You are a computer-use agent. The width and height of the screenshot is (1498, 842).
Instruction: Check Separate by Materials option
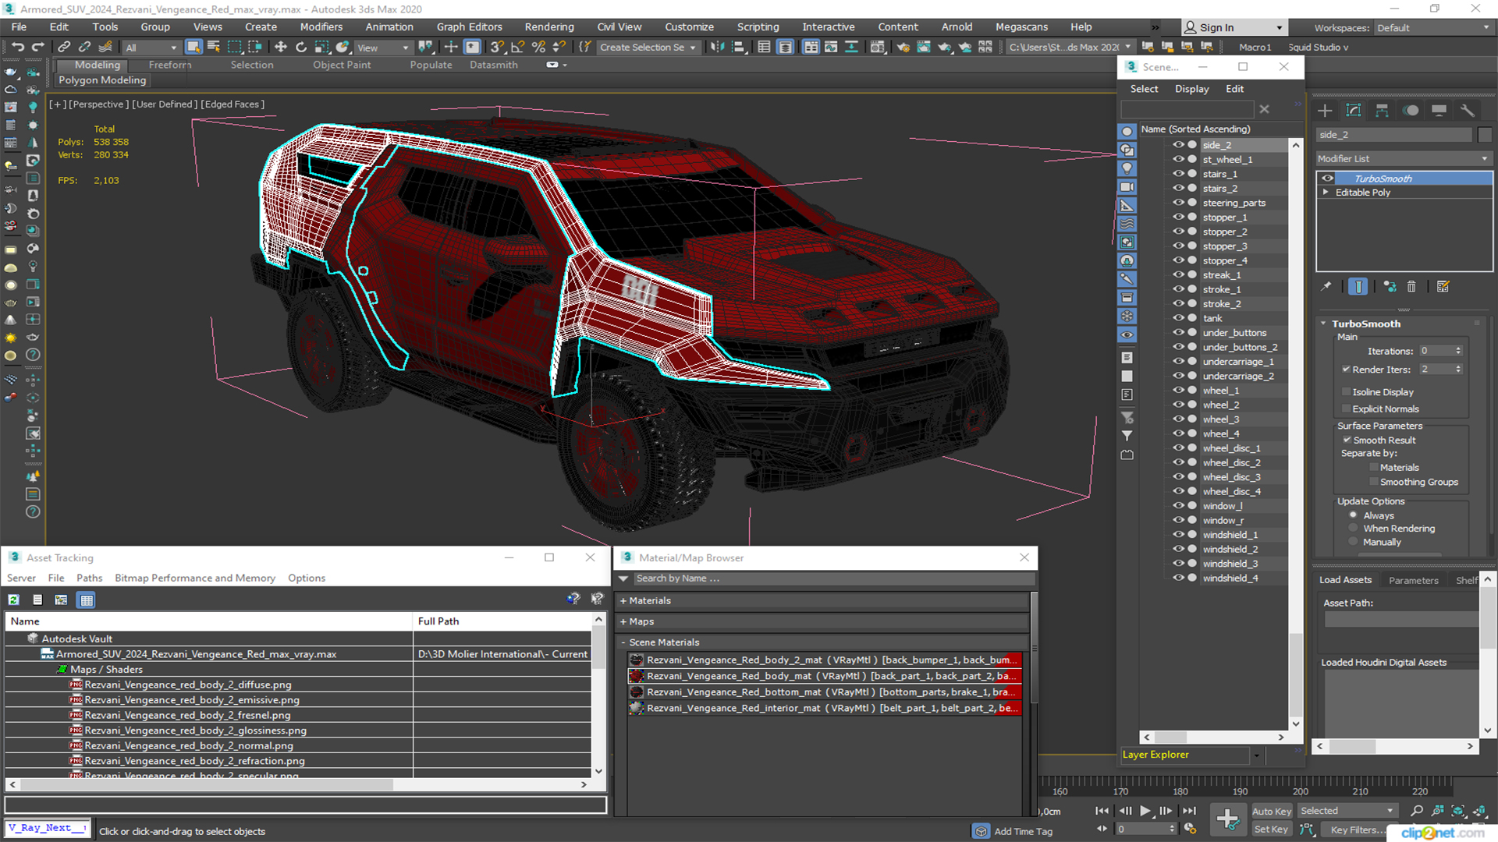[x=1374, y=468]
